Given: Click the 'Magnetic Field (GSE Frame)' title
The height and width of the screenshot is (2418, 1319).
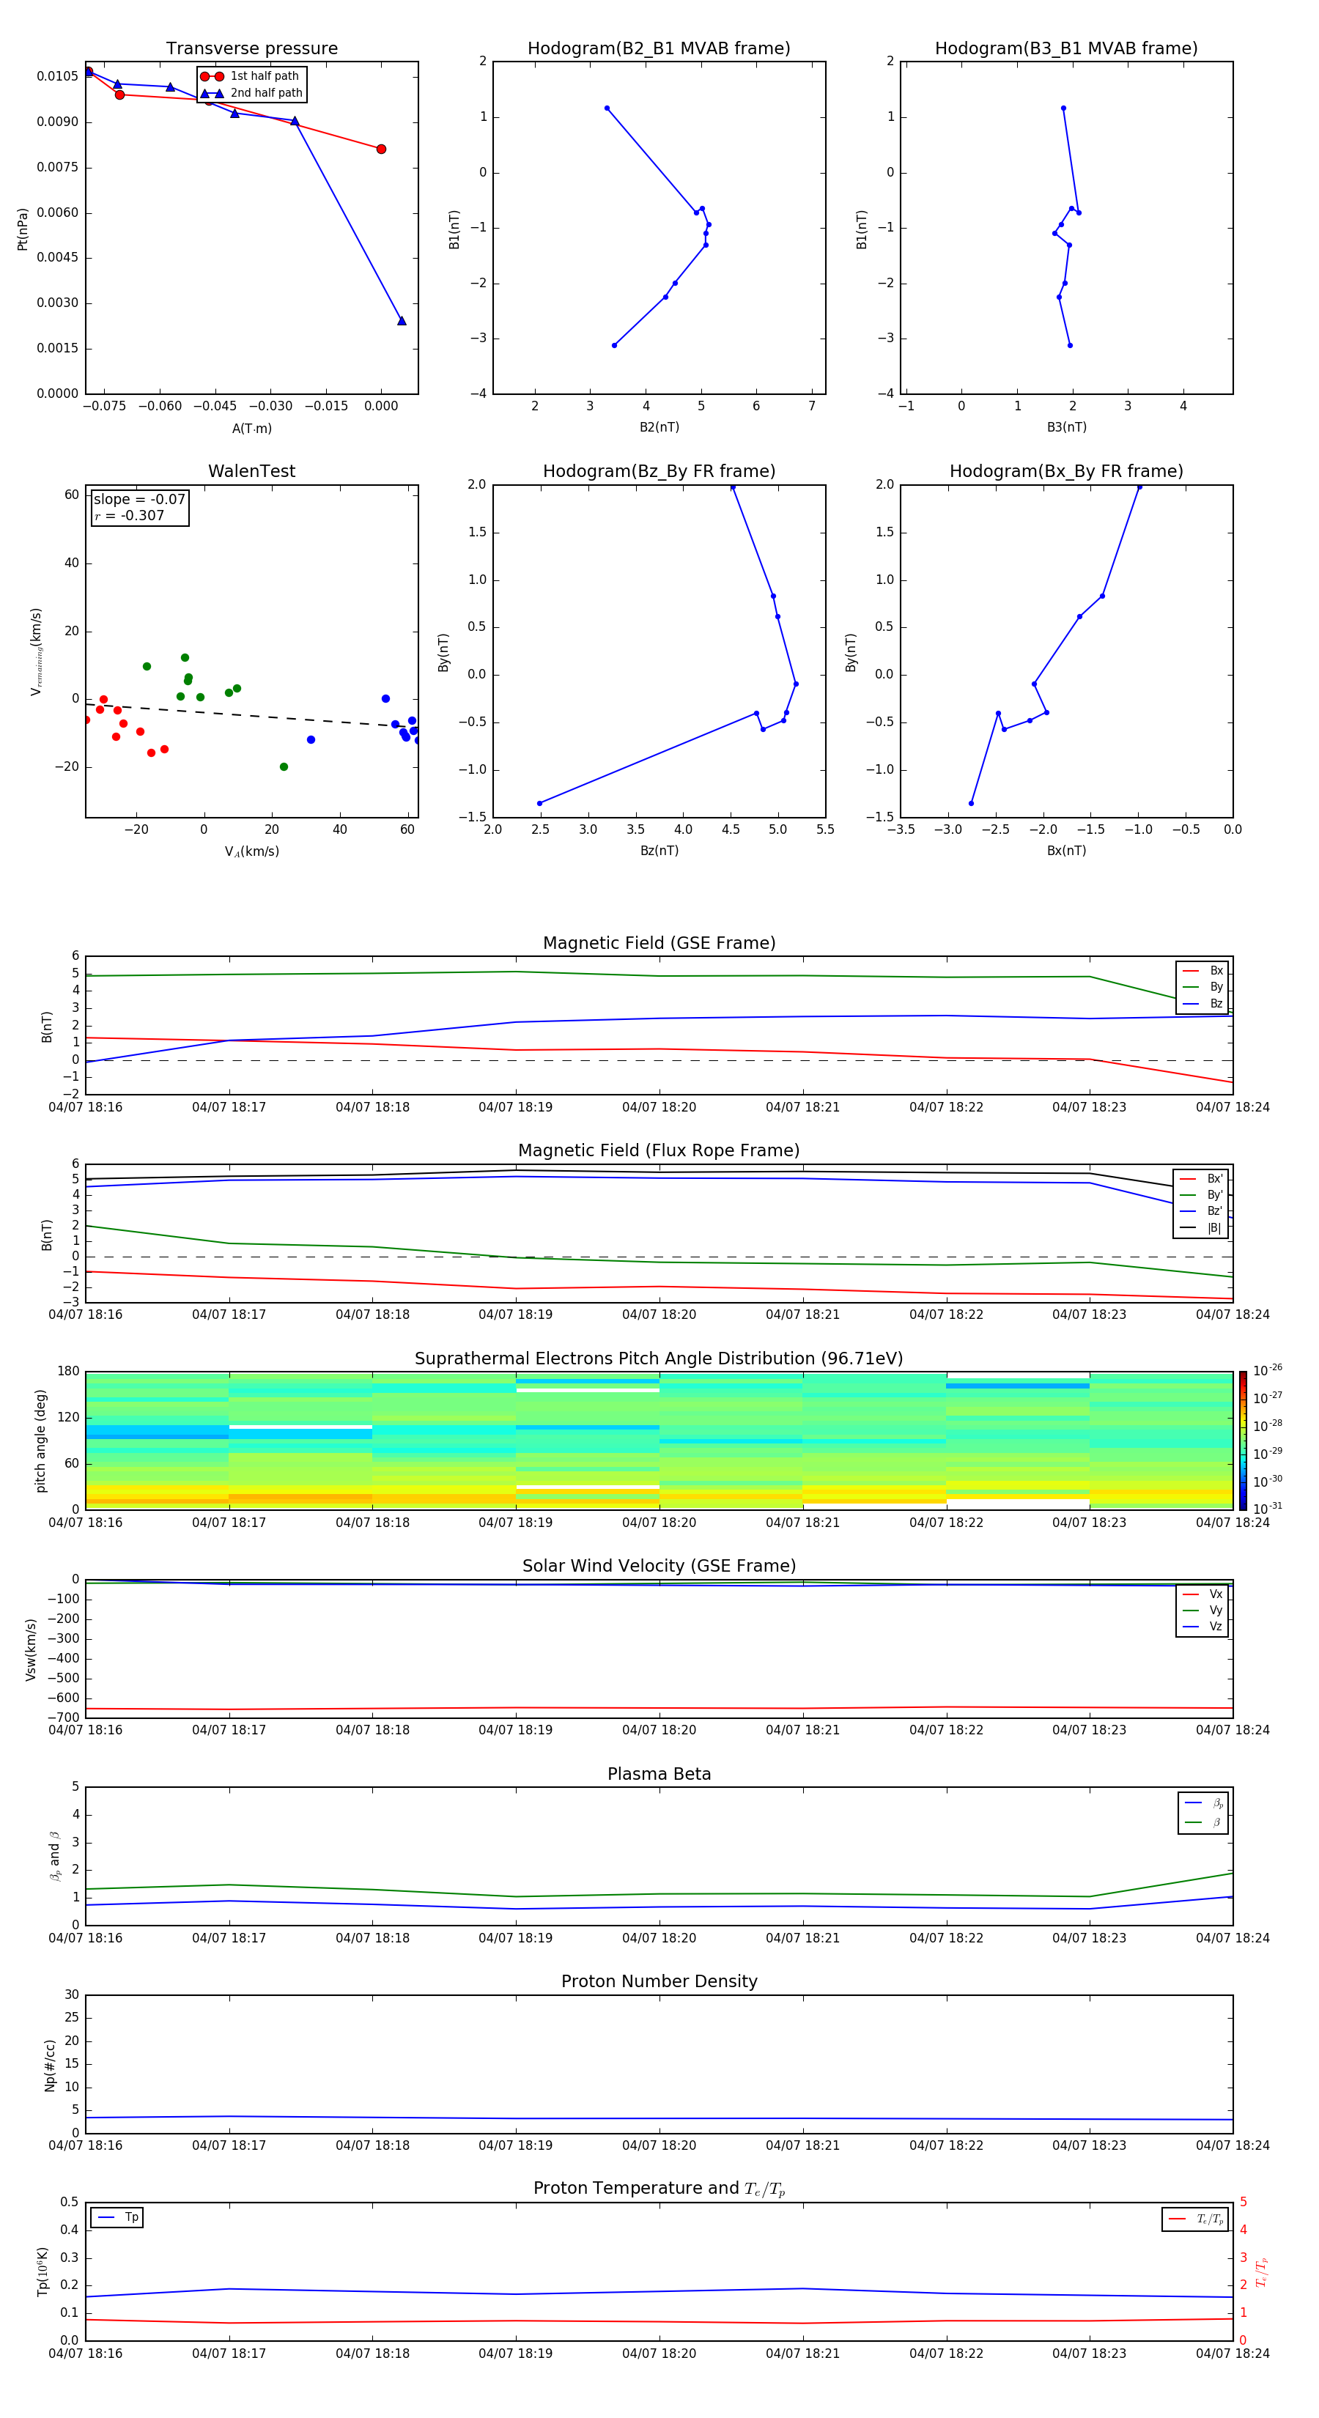Looking at the screenshot, I should coord(659,943).
